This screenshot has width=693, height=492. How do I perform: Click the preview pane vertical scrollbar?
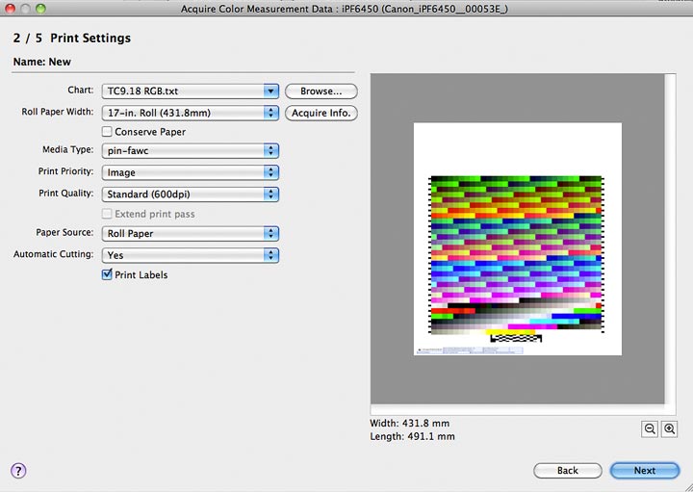coord(670,239)
